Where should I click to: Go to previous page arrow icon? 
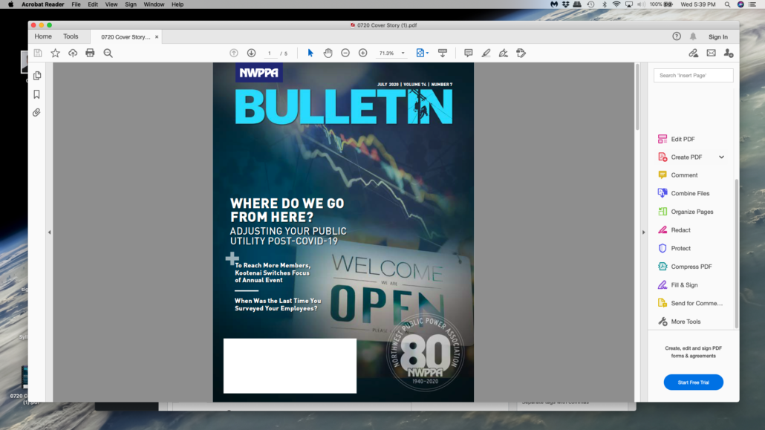pos(234,53)
